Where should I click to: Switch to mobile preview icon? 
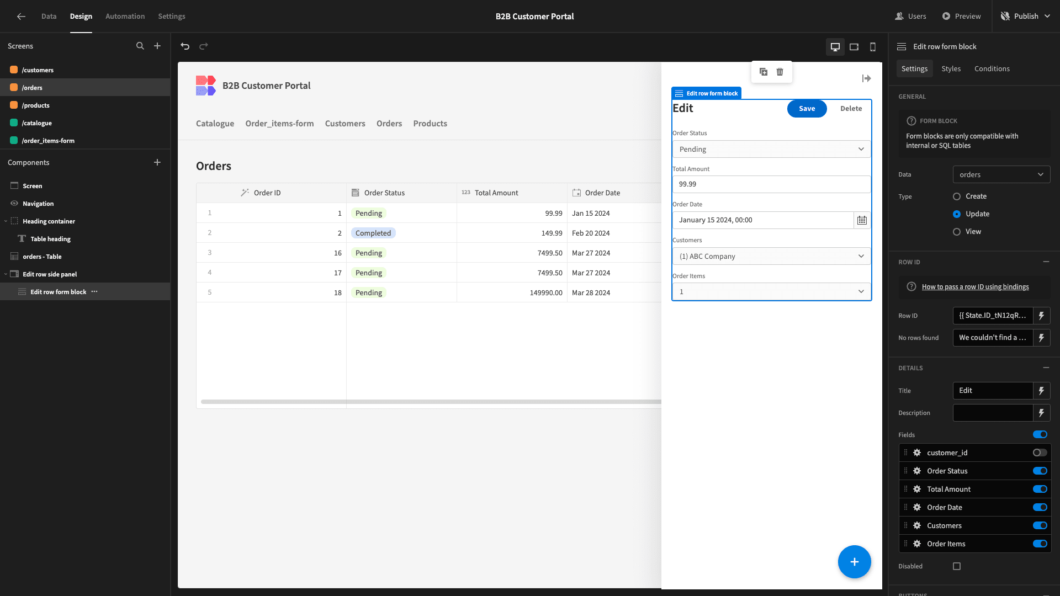[x=873, y=47]
